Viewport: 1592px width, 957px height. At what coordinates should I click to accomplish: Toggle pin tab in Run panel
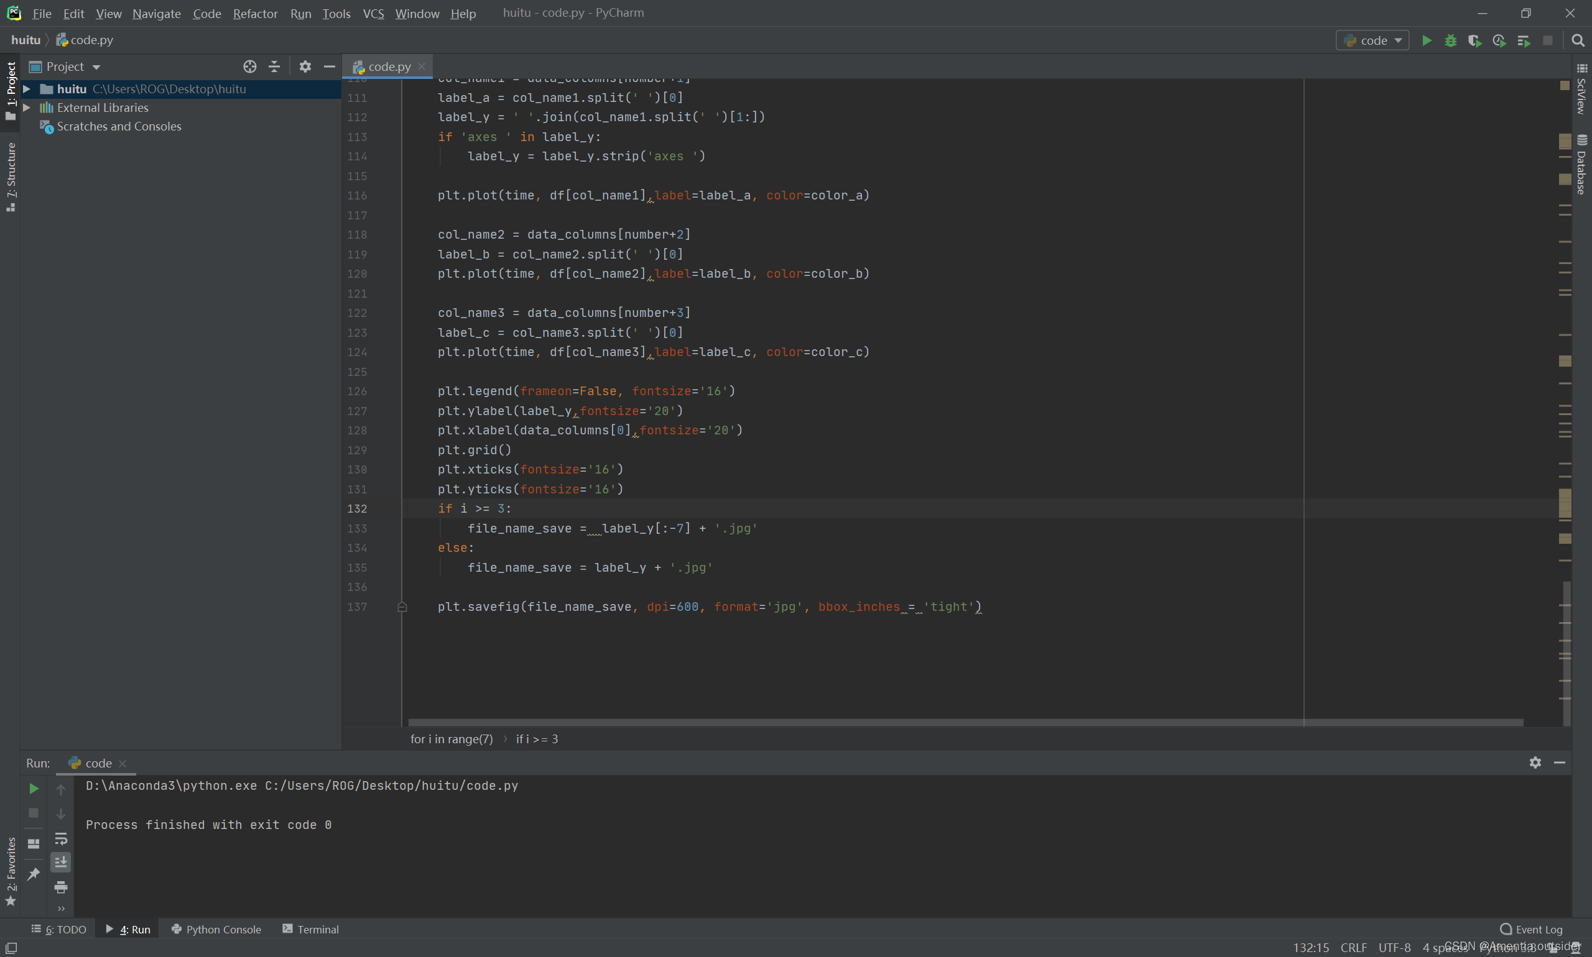point(34,874)
